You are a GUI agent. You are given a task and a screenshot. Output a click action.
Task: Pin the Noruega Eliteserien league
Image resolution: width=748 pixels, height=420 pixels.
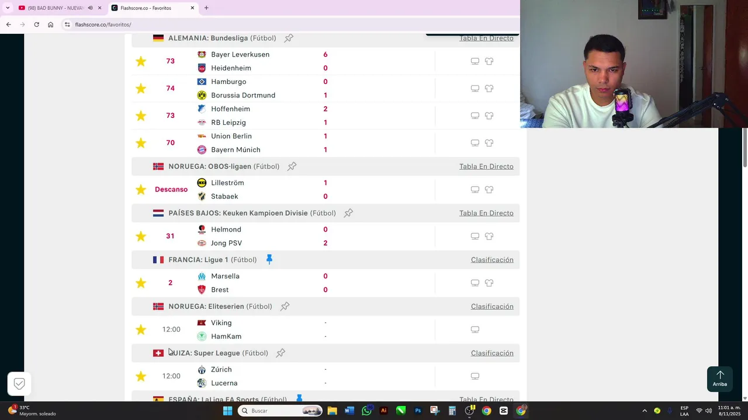pyautogui.click(x=285, y=306)
